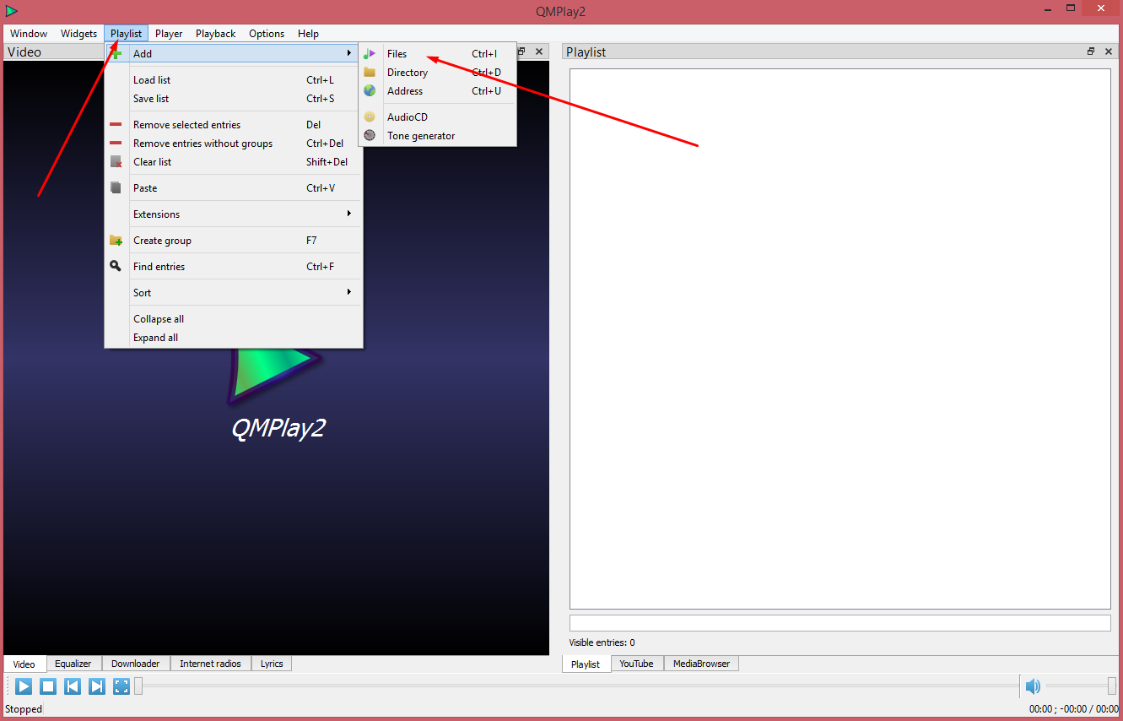Choose Files from the Add submenu
This screenshot has width=1123, height=721.
pyautogui.click(x=437, y=54)
